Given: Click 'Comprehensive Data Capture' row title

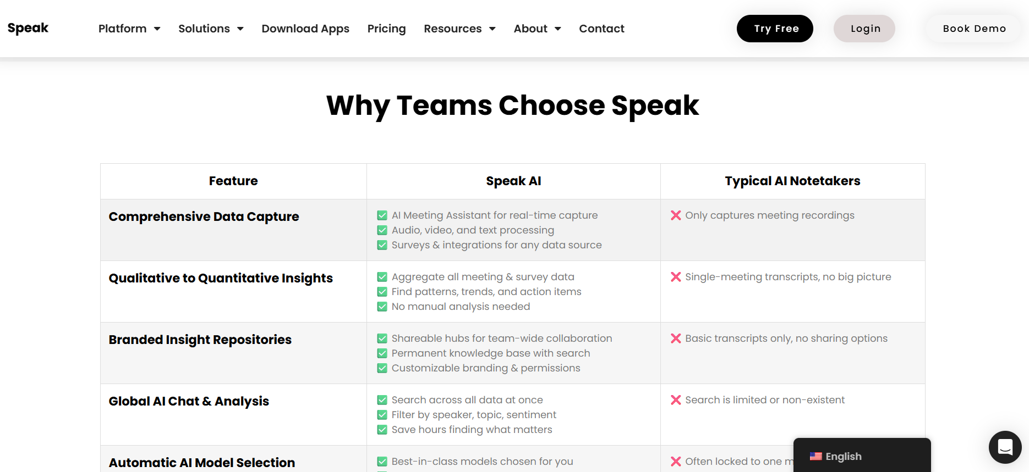Looking at the screenshot, I should pyautogui.click(x=204, y=216).
